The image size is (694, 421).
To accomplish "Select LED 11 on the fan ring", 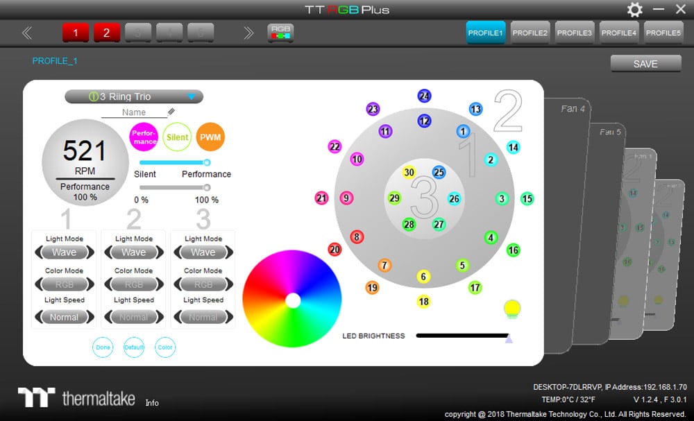I will pyautogui.click(x=385, y=131).
